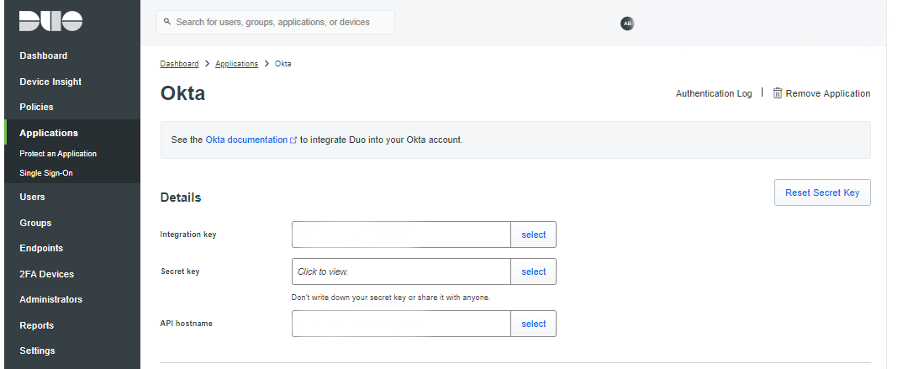
Task: Open Settings in the sidebar
Action: (x=37, y=351)
